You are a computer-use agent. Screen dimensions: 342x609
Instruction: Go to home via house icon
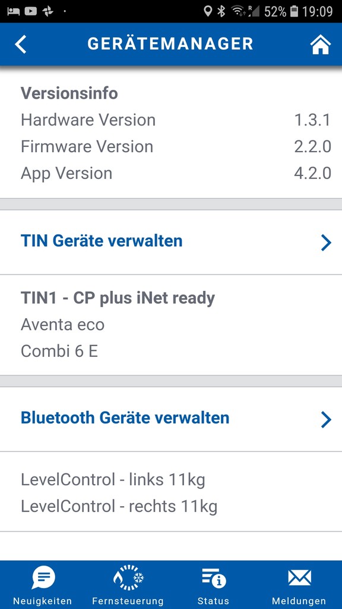point(320,44)
